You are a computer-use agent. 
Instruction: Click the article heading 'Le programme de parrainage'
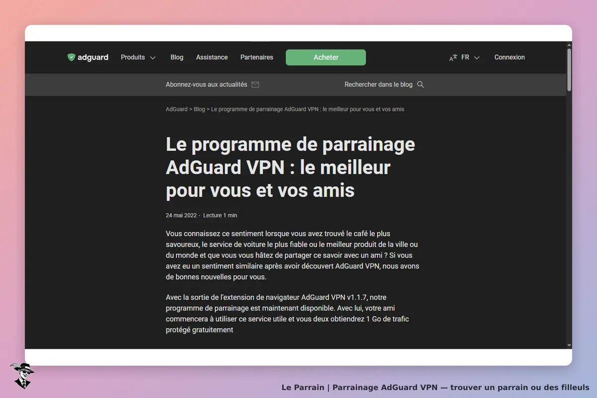pos(291,167)
